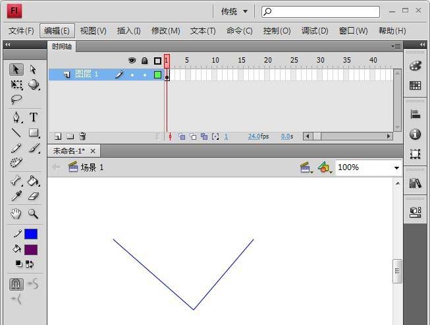Screen dimensions: 430x325
Task: Select the Deco tool
Action: [x=16, y=163]
